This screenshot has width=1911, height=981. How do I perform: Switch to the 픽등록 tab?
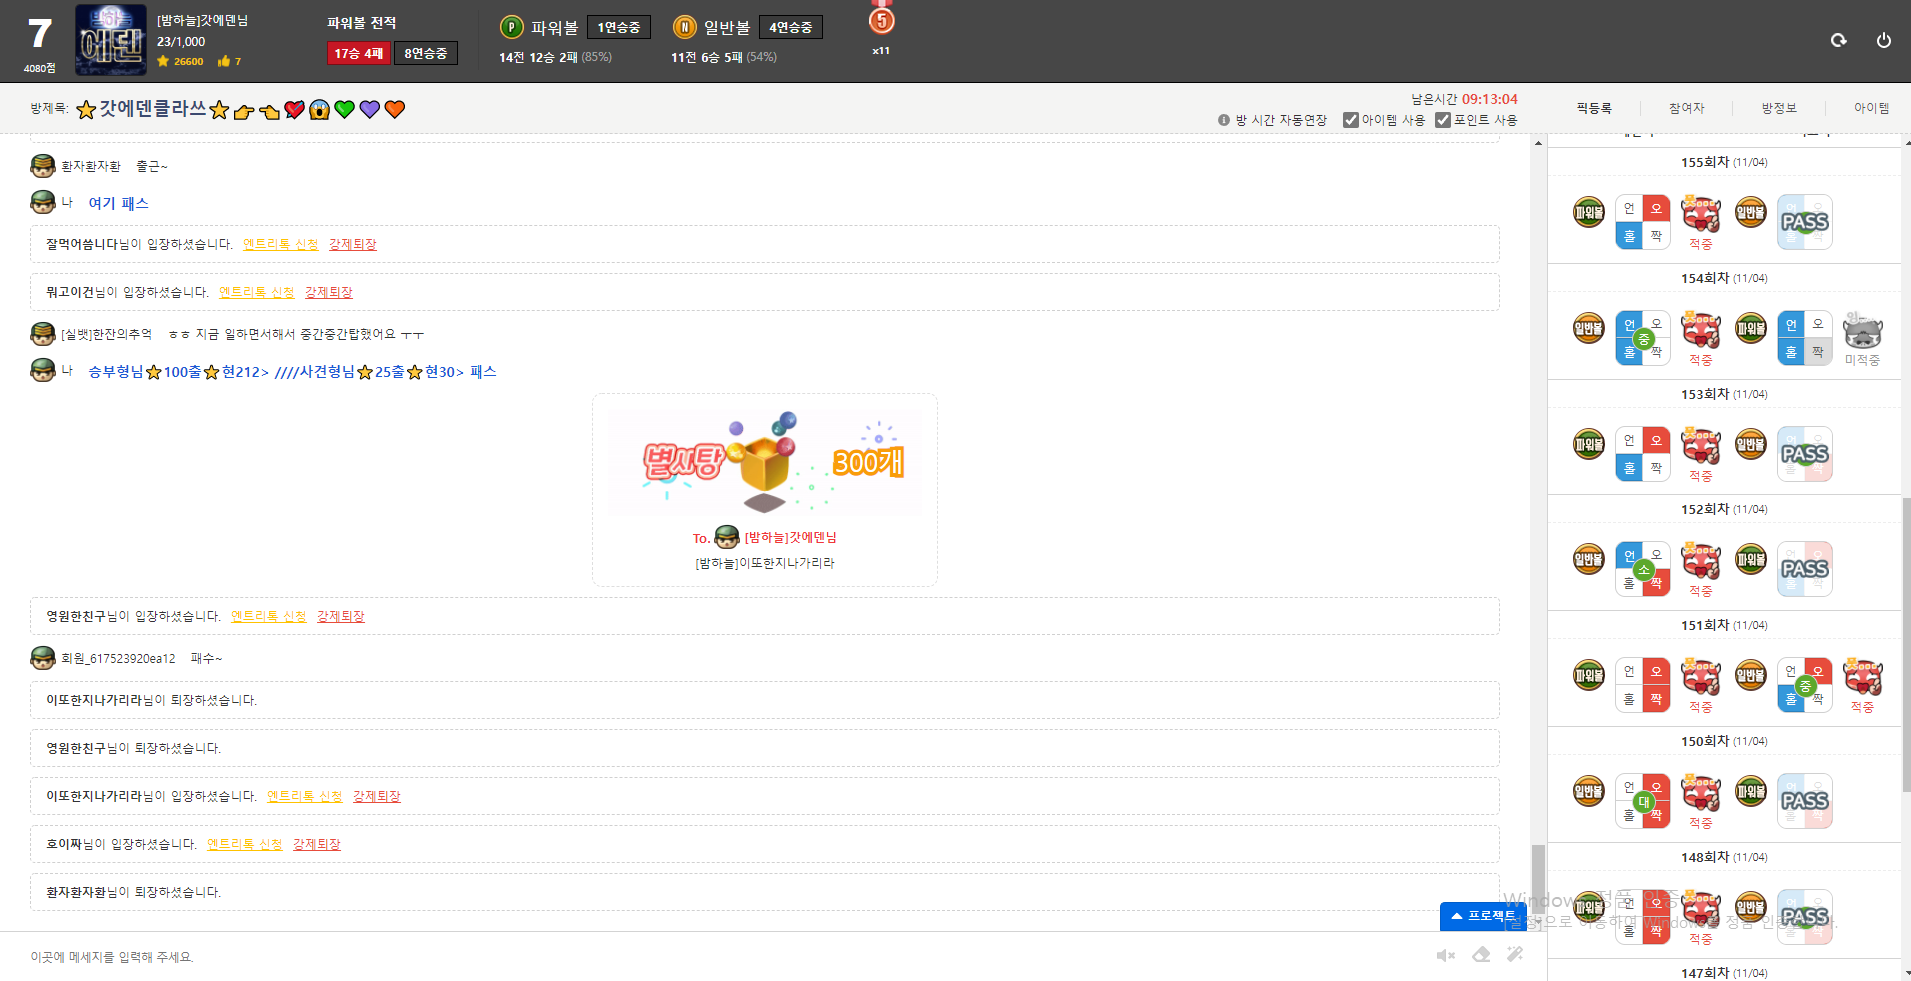(x=1594, y=108)
